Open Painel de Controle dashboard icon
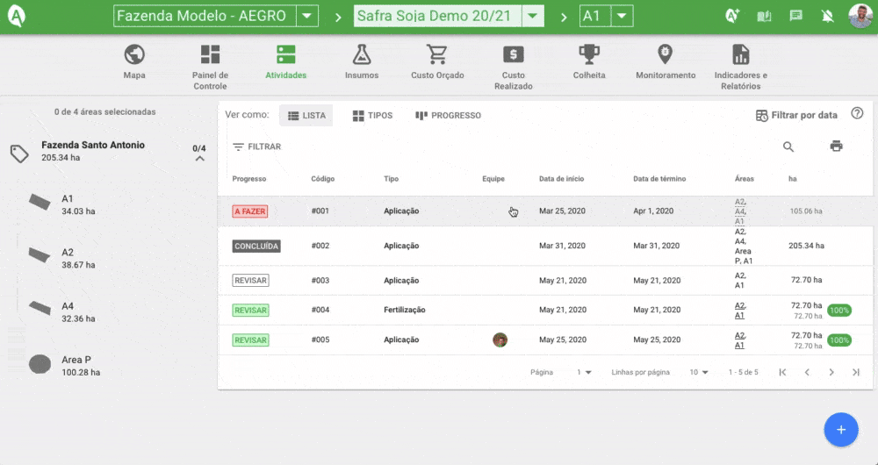This screenshot has width=878, height=465. coord(210,55)
